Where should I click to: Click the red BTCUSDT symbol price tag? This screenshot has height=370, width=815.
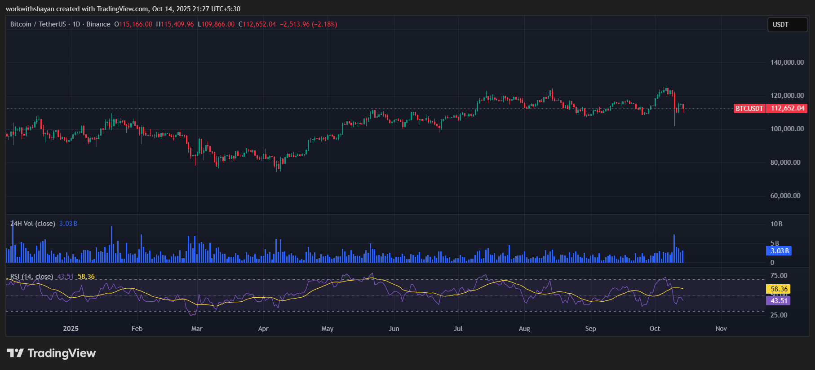point(749,109)
